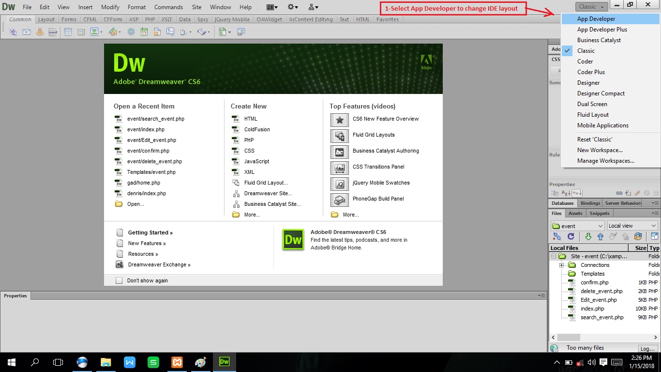
Task: Click the Getting Started link
Action: point(150,232)
